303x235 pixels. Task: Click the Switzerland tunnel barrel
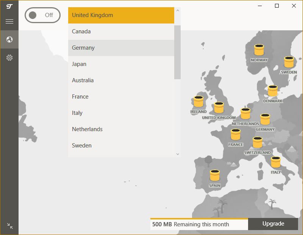click(x=258, y=143)
